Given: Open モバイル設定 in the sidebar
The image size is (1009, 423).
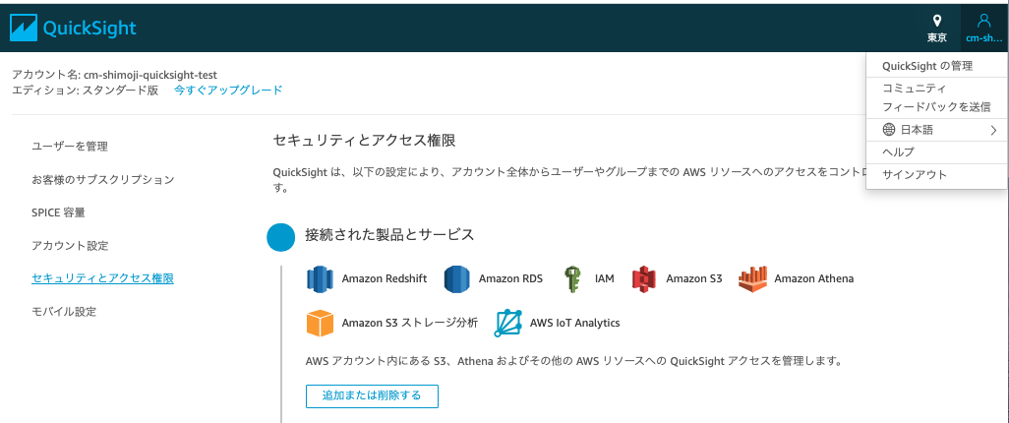Looking at the screenshot, I should point(64,312).
